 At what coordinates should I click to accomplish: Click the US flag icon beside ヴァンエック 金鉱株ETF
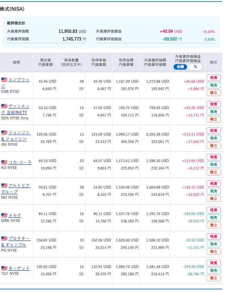4,106
